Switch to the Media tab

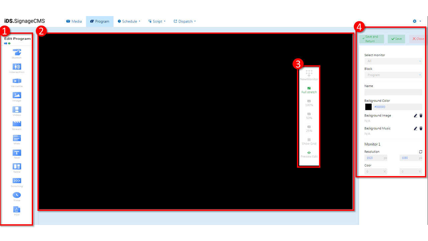click(x=74, y=21)
